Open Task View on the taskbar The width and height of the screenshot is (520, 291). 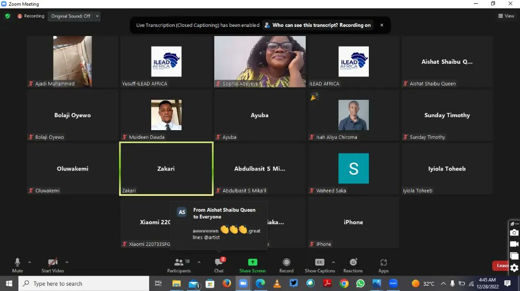(158, 283)
